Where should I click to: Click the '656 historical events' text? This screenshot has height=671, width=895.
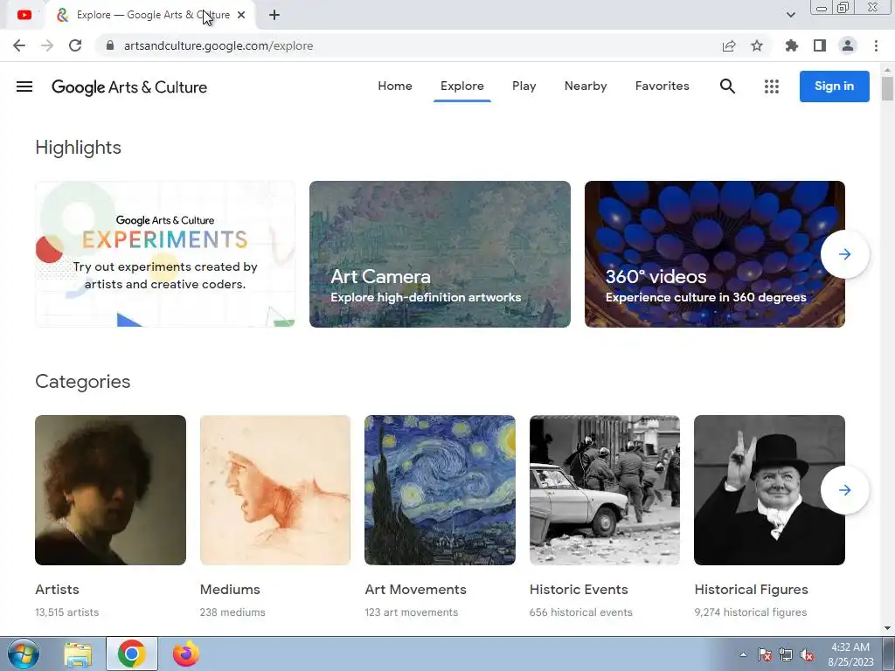pos(581,612)
